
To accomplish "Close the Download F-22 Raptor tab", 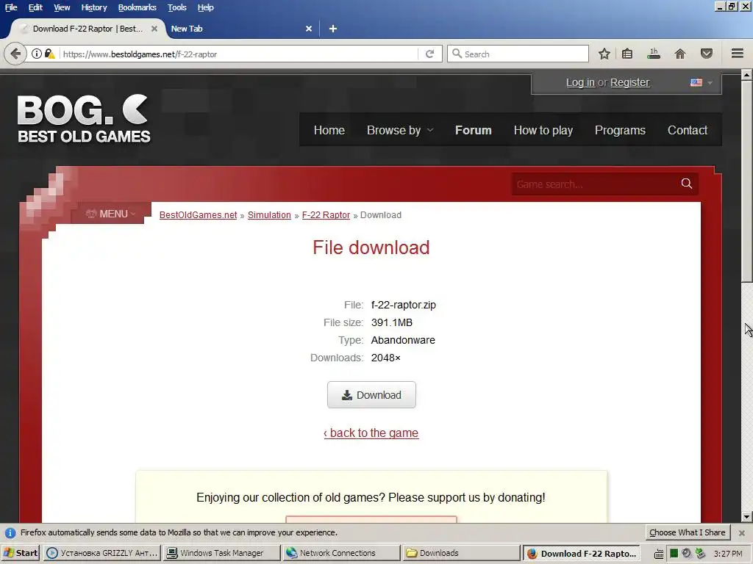I will click(154, 29).
